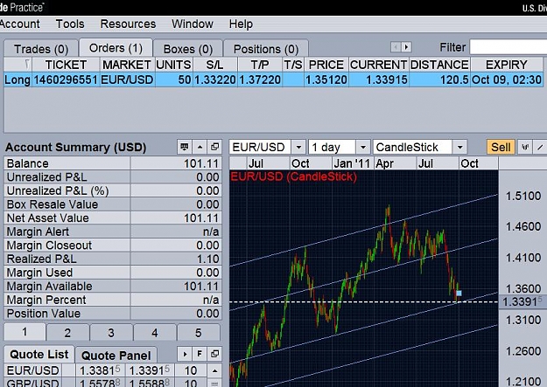This screenshot has height=387, width=547.
Task: Sort orders by the MARKET column header
Action: click(127, 65)
